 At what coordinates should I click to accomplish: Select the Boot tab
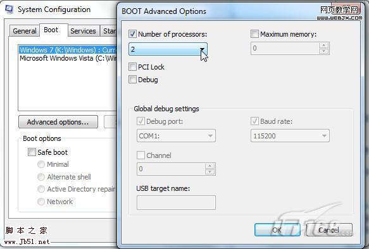tap(51, 30)
